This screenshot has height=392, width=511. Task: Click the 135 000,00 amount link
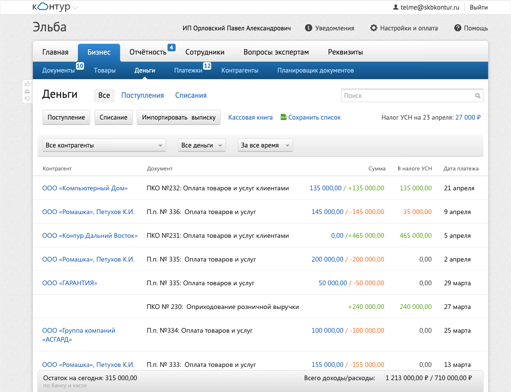pyautogui.click(x=325, y=188)
